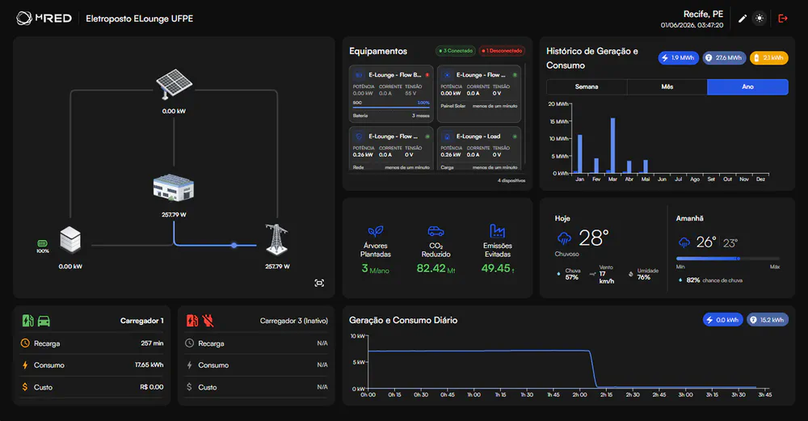Screen dimensions: 808x421
Task: Click the "3 M/ano" trees planted value
Action: pyautogui.click(x=375, y=268)
